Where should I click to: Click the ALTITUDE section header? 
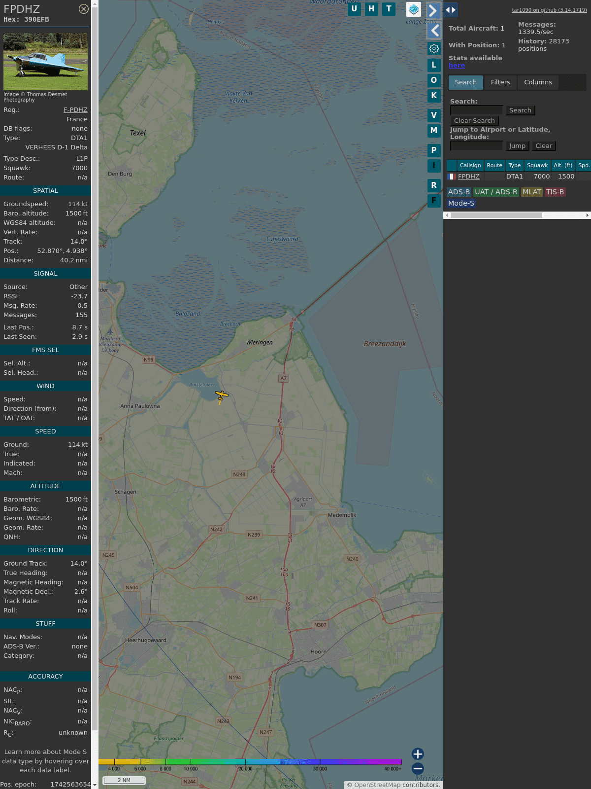[x=45, y=486]
